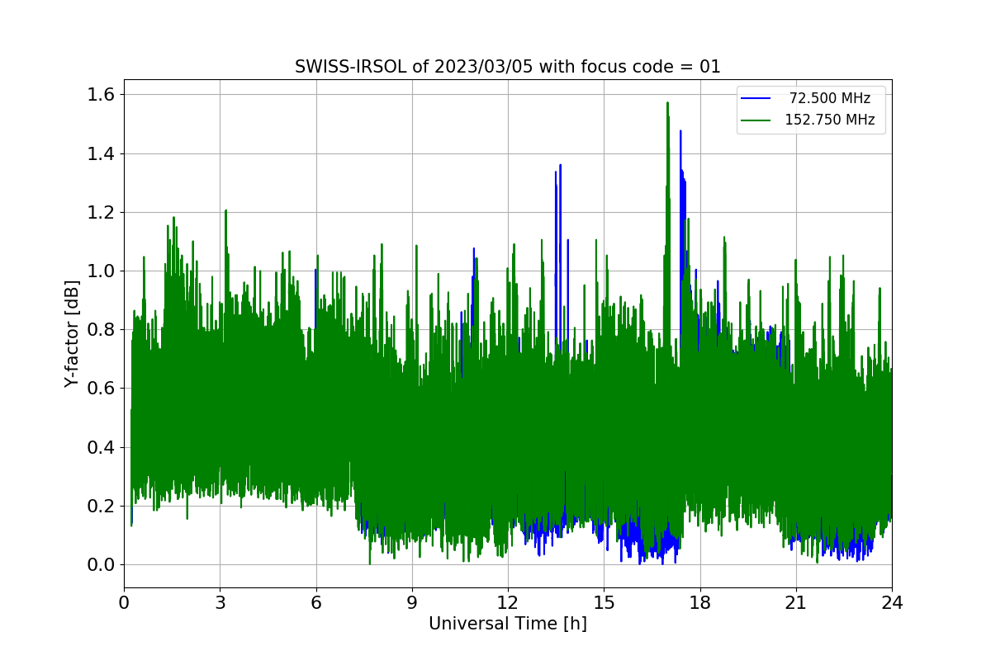The height and width of the screenshot is (660, 991).
Task: Click the x-axis tick label '6'
Action: [315, 602]
